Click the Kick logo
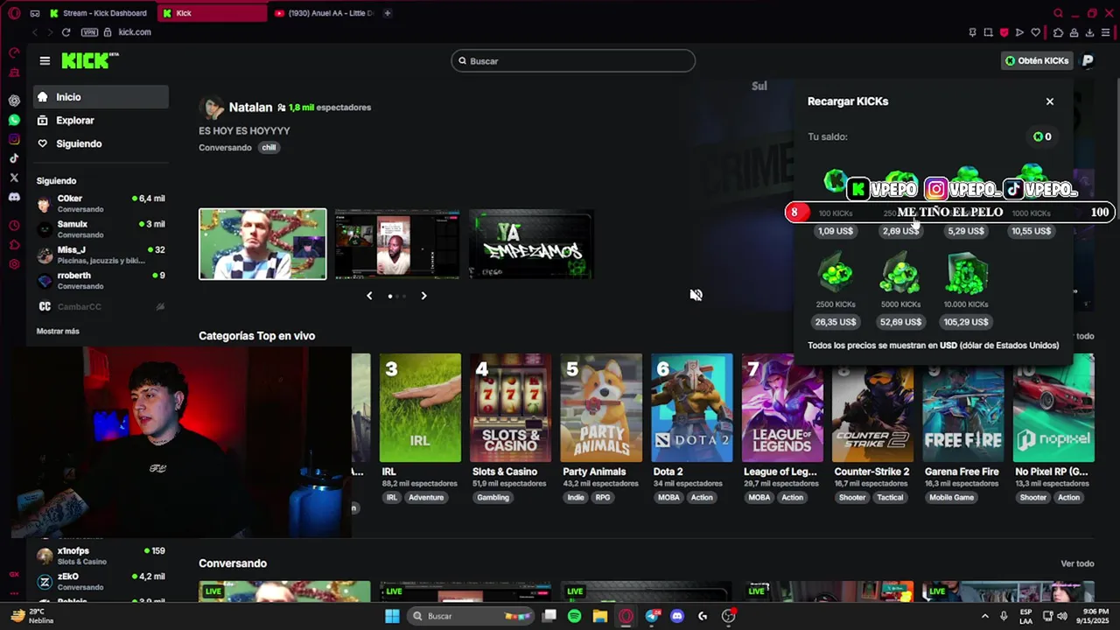 [89, 60]
